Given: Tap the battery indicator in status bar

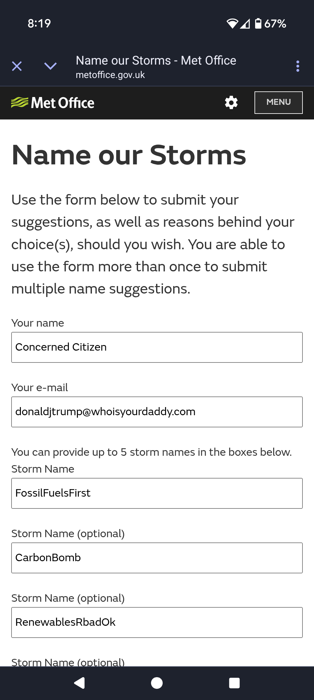Looking at the screenshot, I should [x=270, y=23].
